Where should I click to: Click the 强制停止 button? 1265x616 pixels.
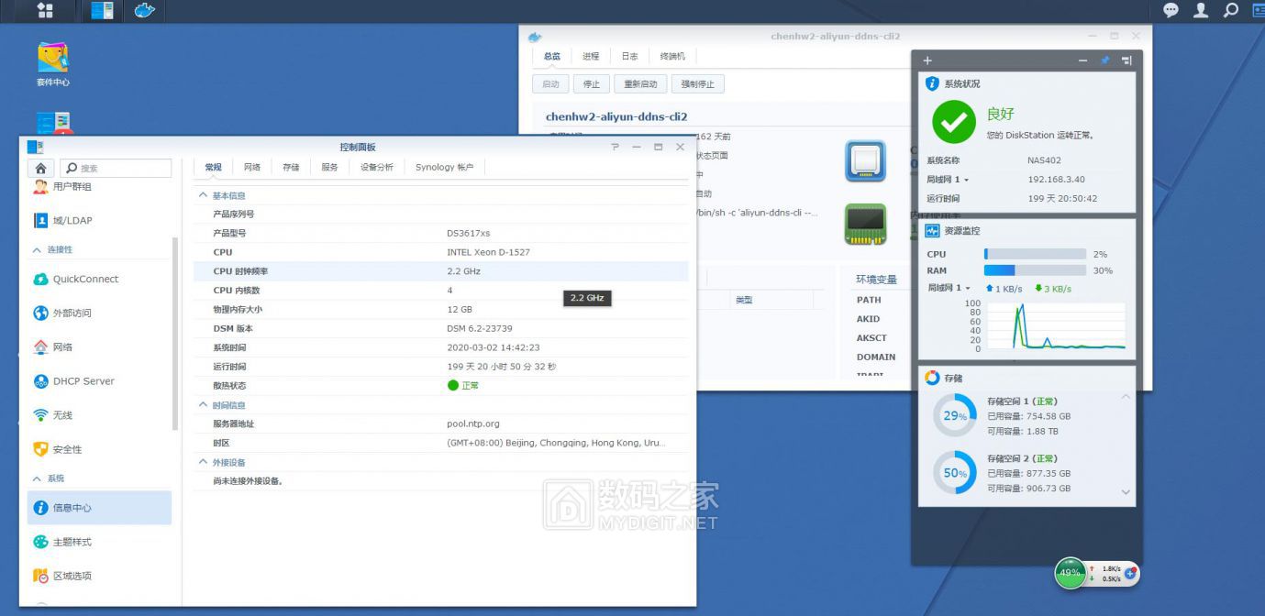697,84
